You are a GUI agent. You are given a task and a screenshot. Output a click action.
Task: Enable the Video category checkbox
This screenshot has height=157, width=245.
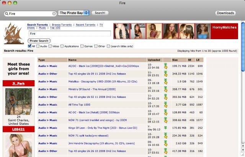pos(50,46)
